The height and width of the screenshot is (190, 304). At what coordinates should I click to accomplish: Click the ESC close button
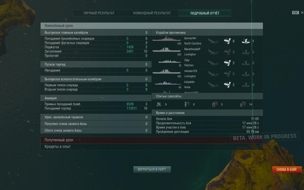[295, 12]
